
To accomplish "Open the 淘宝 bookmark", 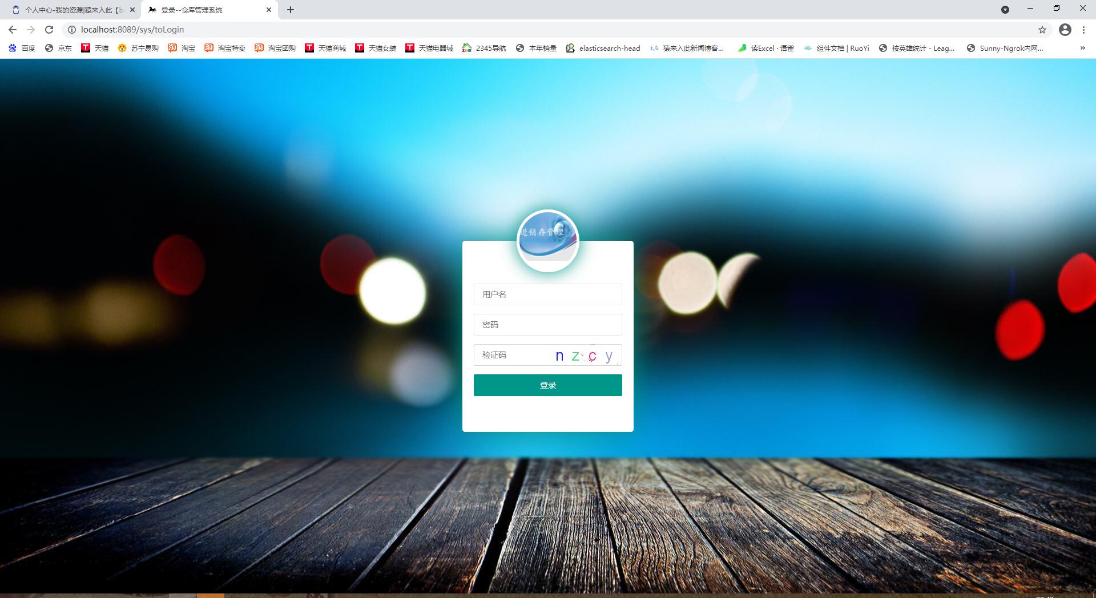I will (182, 49).
